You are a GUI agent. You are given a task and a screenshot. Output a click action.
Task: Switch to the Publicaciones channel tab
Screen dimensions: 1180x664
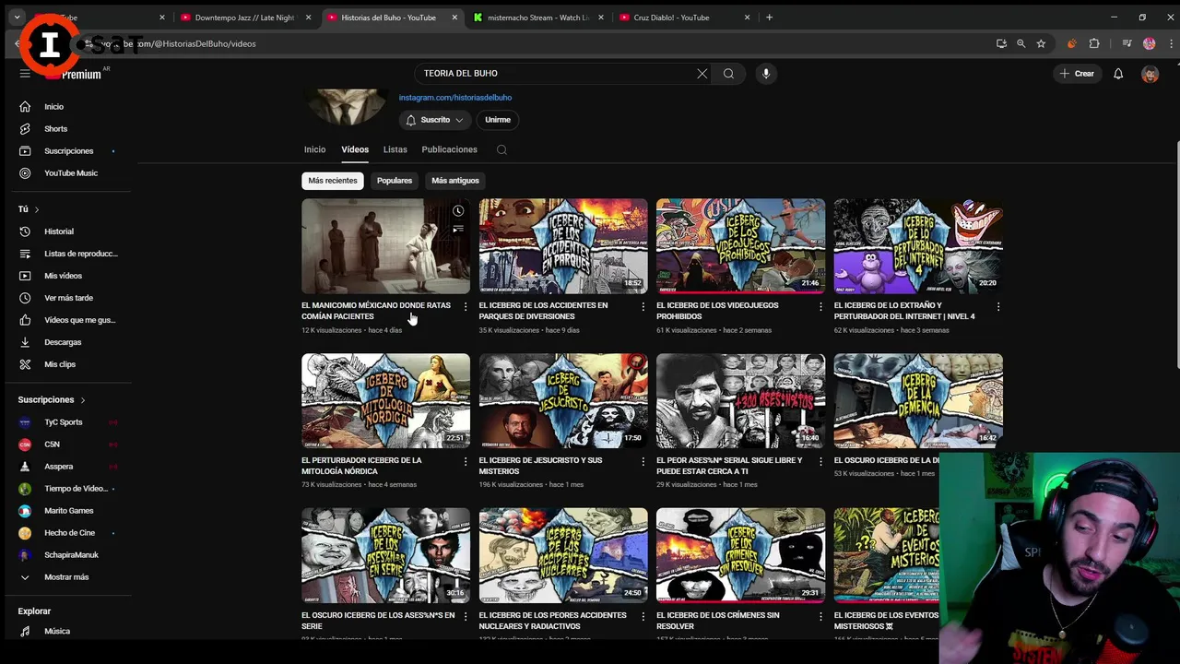pos(449,149)
